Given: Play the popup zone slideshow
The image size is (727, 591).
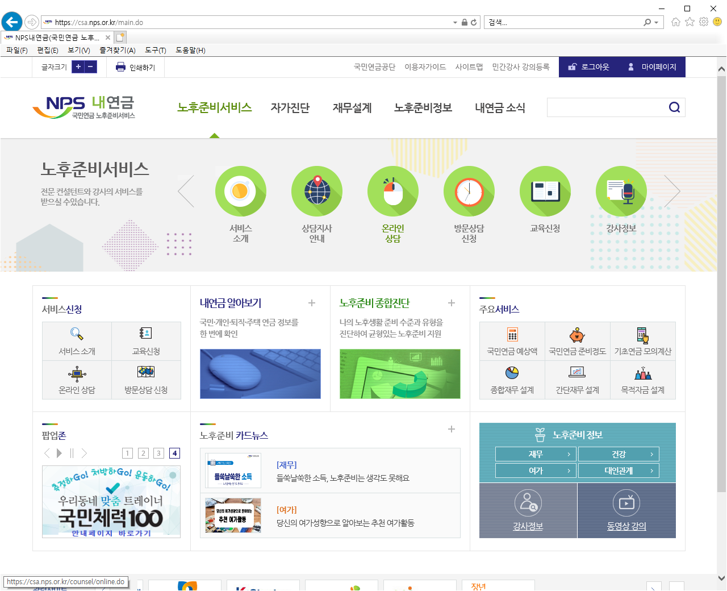Looking at the screenshot, I should point(59,453).
